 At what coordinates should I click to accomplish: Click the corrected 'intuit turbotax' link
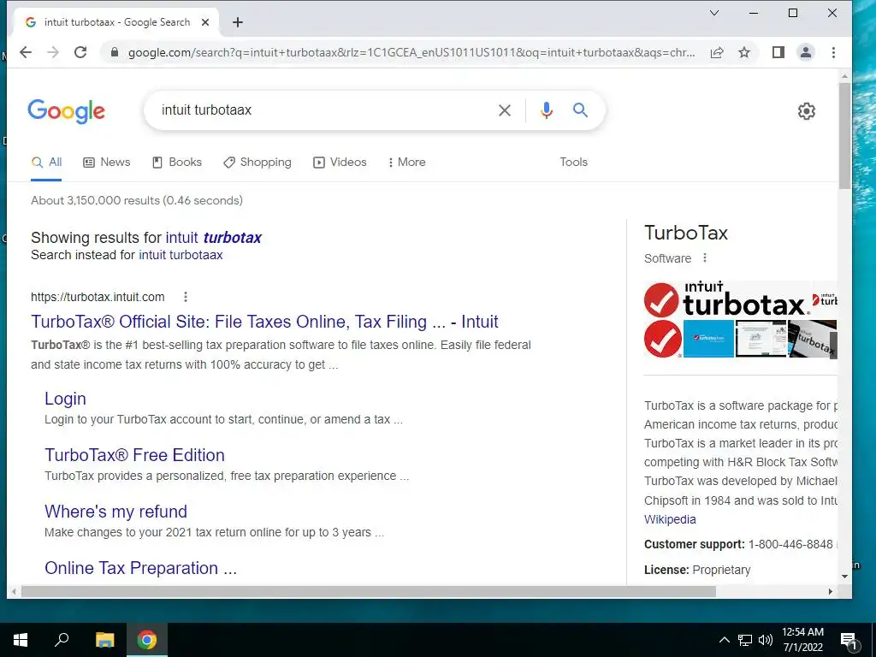pos(213,238)
